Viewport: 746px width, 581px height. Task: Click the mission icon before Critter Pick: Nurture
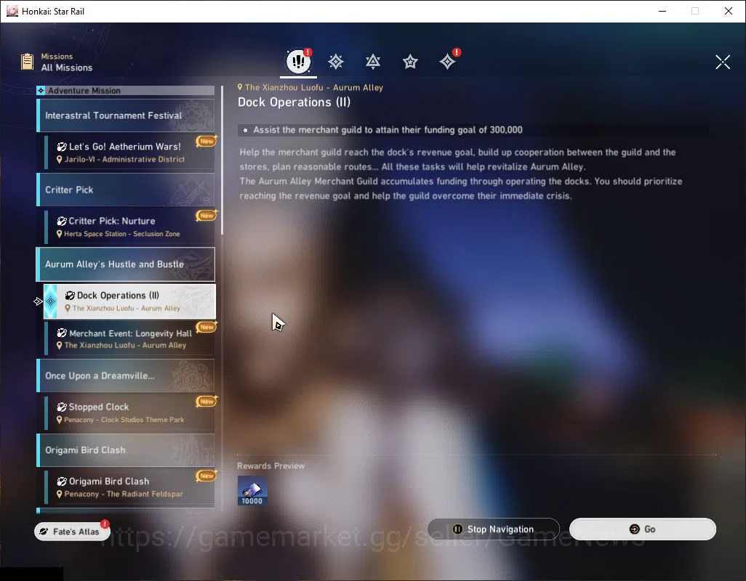62,221
